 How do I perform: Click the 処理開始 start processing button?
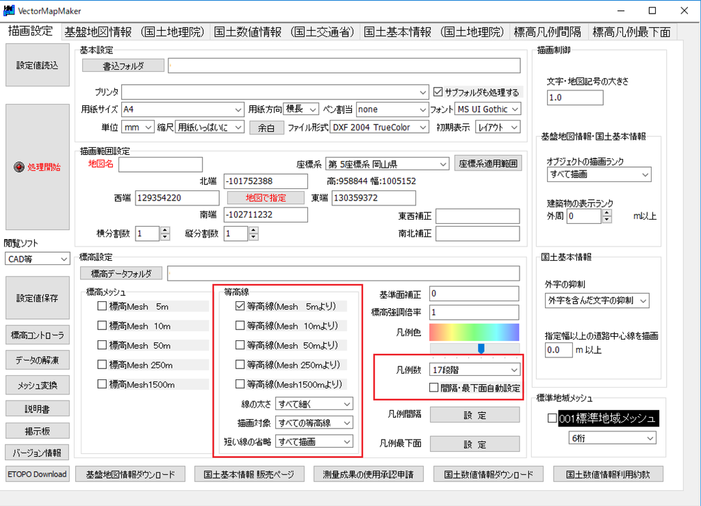coord(38,167)
